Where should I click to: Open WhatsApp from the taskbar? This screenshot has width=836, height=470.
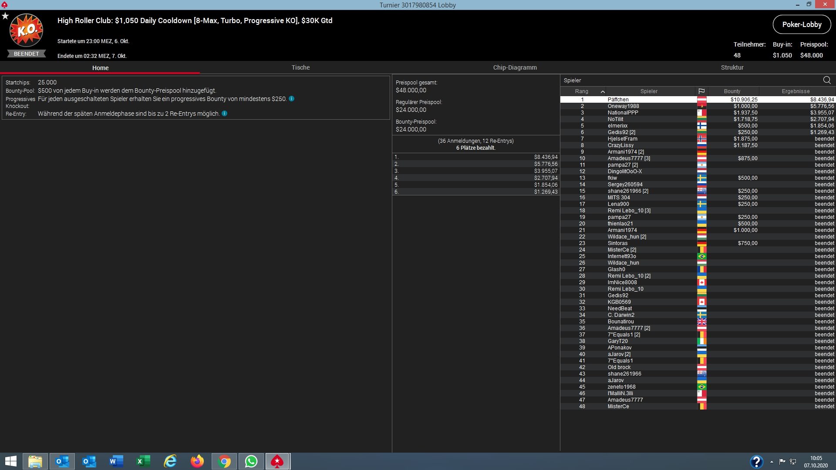[x=251, y=461]
